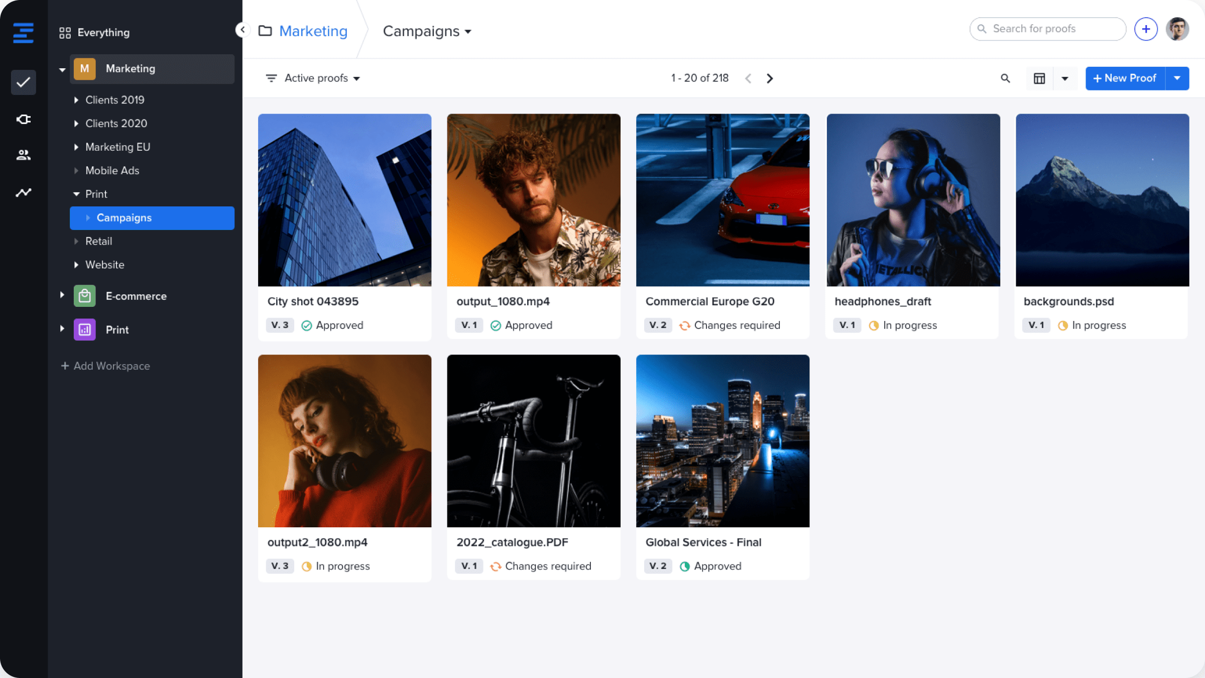Click Add Workspace in the sidebar
Viewport: 1205px width, 678px height.
[111, 366]
